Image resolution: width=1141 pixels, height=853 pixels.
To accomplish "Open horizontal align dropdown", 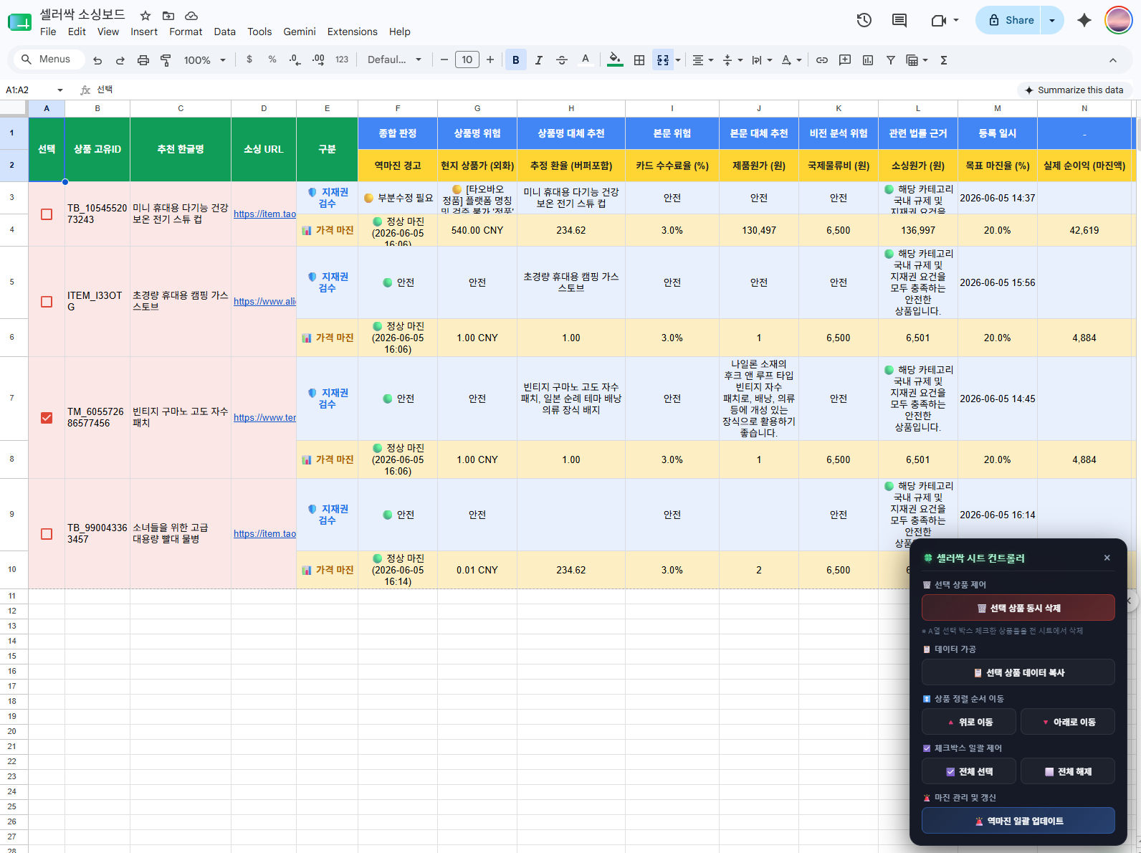I will pos(703,60).
